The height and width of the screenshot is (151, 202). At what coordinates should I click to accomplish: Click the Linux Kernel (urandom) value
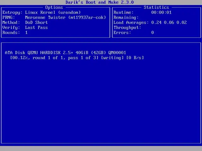53,13
